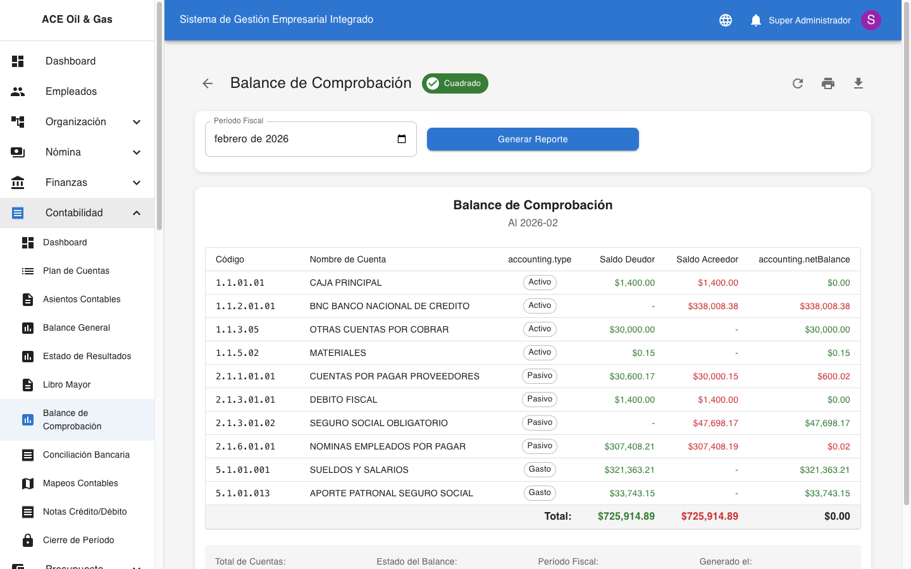Viewport: 911px width, 569px height.
Task: Click the Cuadrado status chip
Action: point(455,83)
